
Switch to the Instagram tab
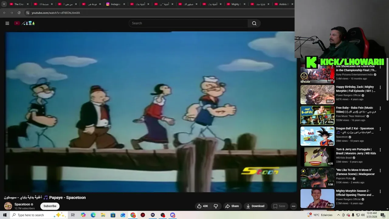pos(115,4)
